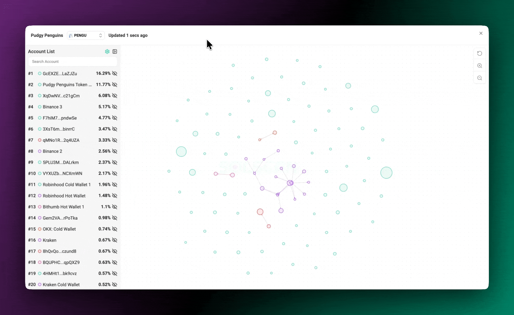This screenshot has width=514, height=315.
Task: Toggle visibility of Binance 3 account
Action: click(115, 107)
